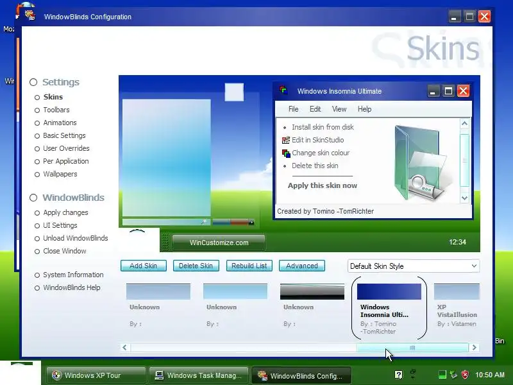Viewport: 513px width, 385px height.
Task: Click the preview scrollbar down arrow
Action: 464,198
